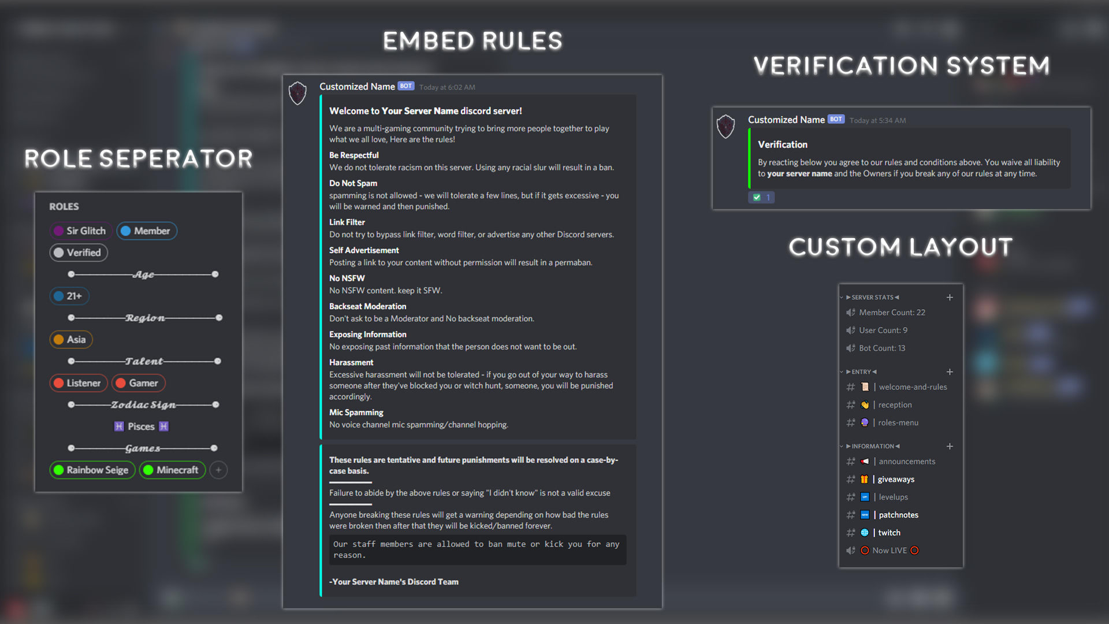Screen dimensions: 1109x624
Task: Click the globe icon on the twitch channel
Action: pyautogui.click(x=865, y=532)
